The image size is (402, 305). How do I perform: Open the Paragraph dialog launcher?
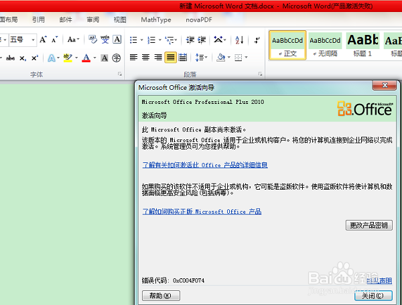click(x=260, y=74)
